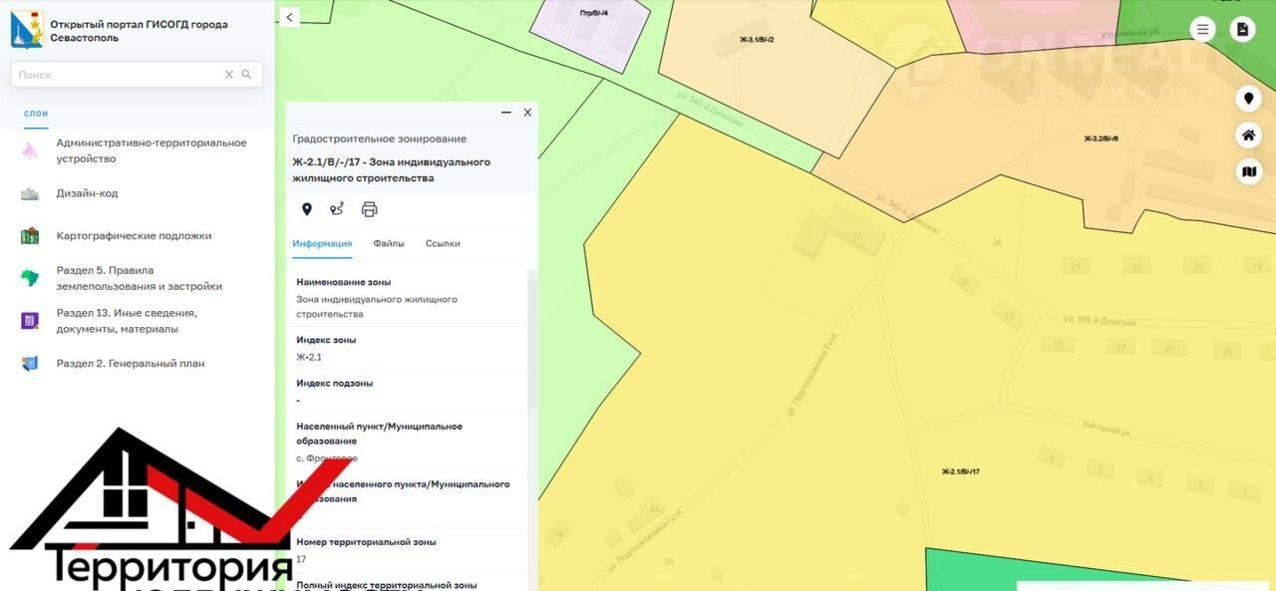Expand Административно-территориальное устройство layer
This screenshot has height=591, width=1276.
(151, 150)
